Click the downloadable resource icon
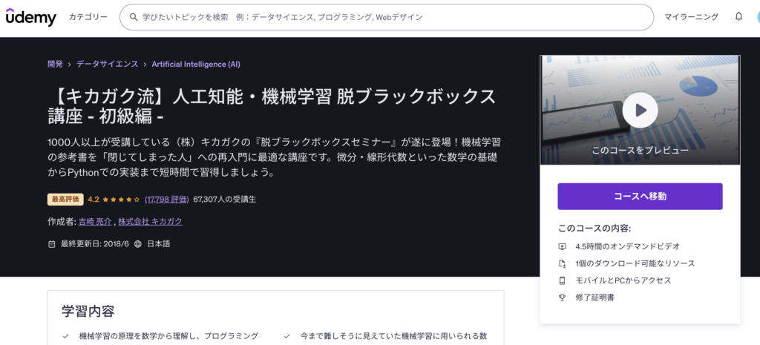This screenshot has width=760, height=345. click(x=562, y=263)
